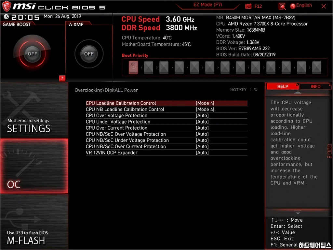Open the SETTINGS motherboard section

coord(34,110)
